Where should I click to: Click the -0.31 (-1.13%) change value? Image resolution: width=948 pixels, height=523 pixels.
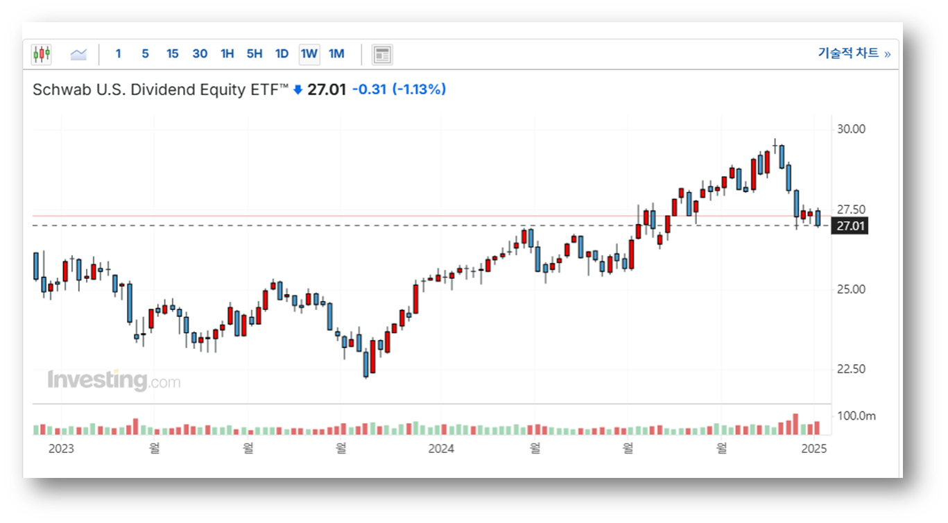coord(399,89)
